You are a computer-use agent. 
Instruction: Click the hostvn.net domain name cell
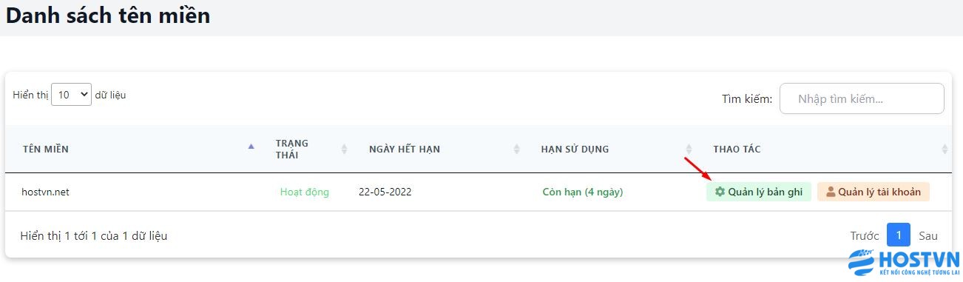point(45,192)
